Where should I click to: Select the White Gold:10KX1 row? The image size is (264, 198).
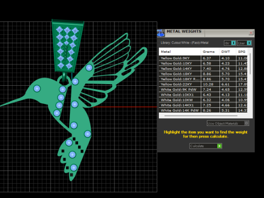tap(203, 95)
